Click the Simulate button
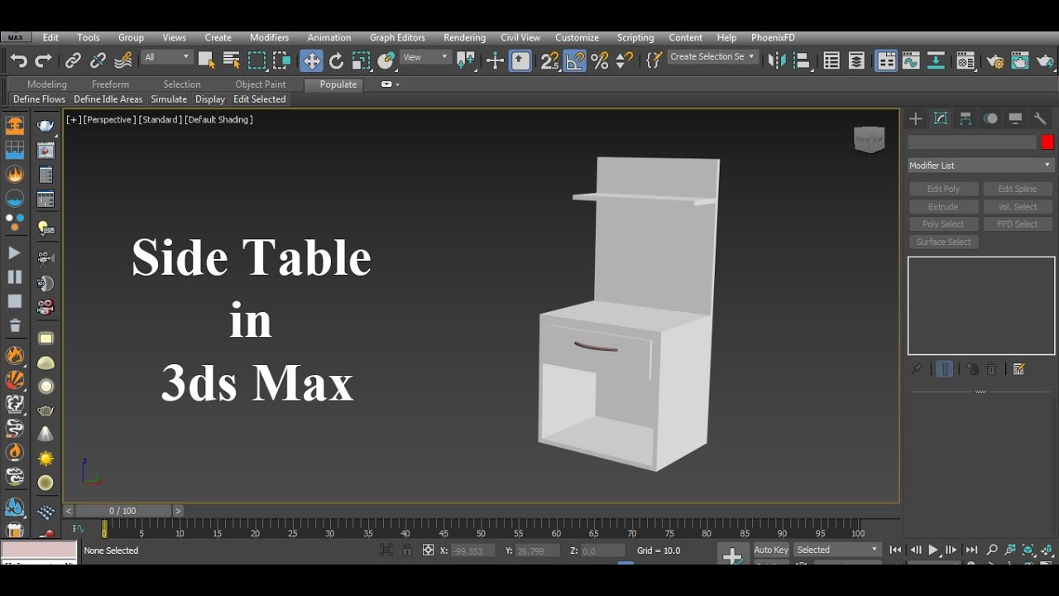1059x596 pixels. click(169, 99)
